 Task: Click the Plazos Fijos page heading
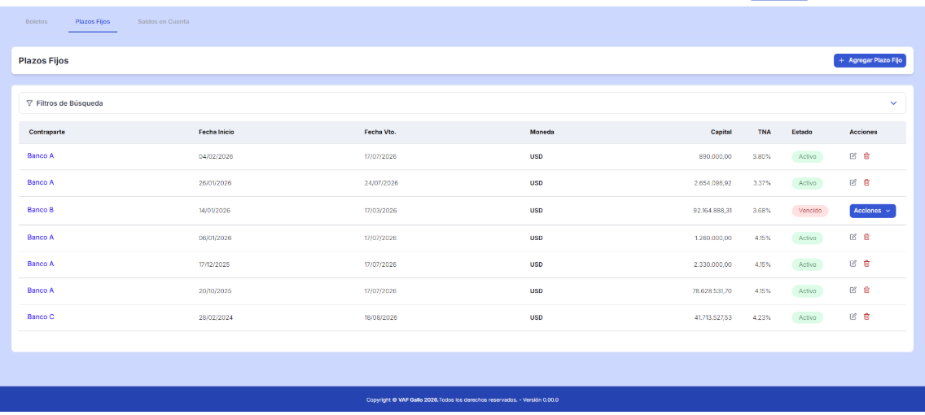point(44,61)
